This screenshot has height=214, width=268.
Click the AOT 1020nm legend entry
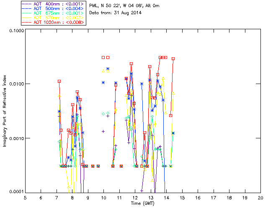tap(53, 22)
